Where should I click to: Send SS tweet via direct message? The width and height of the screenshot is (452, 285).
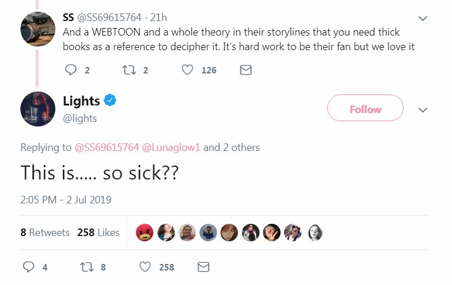pyautogui.click(x=246, y=70)
